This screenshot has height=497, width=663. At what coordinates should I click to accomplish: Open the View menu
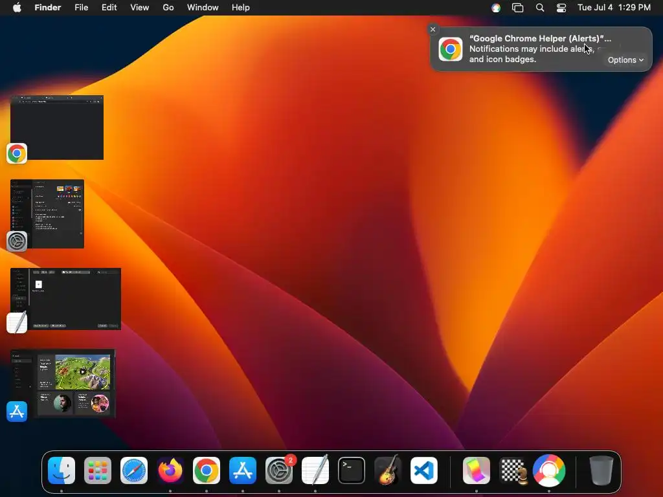tap(140, 8)
